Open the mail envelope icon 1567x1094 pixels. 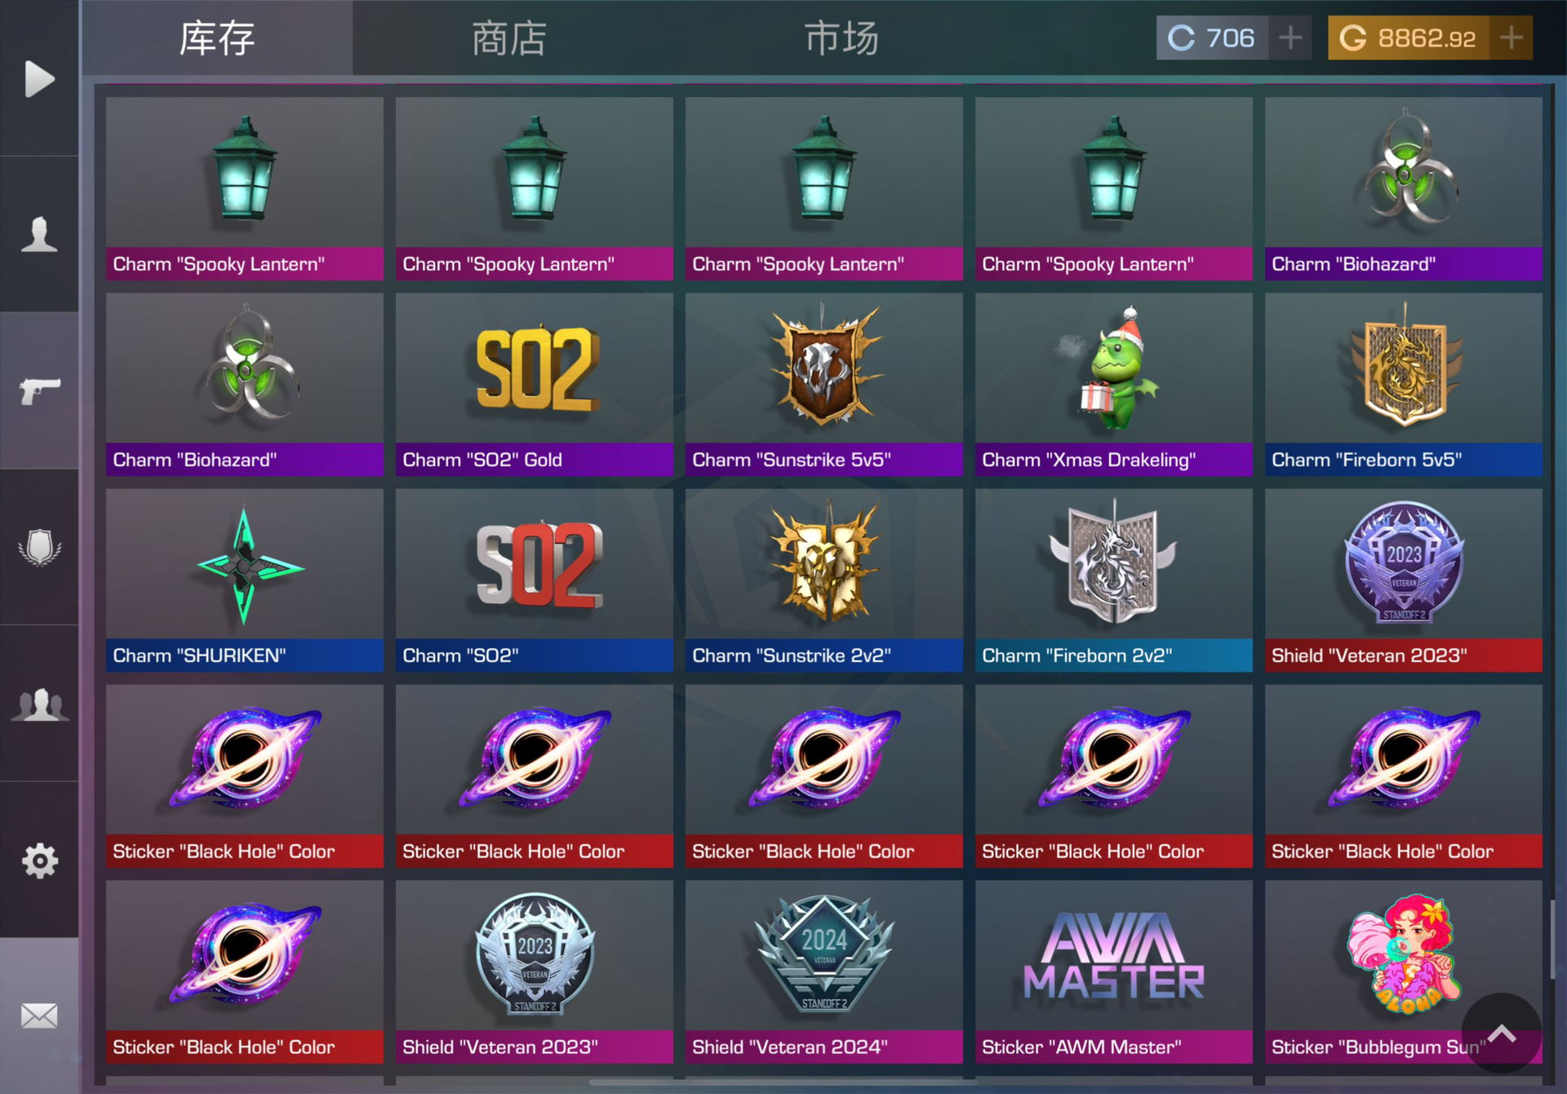click(x=39, y=1016)
